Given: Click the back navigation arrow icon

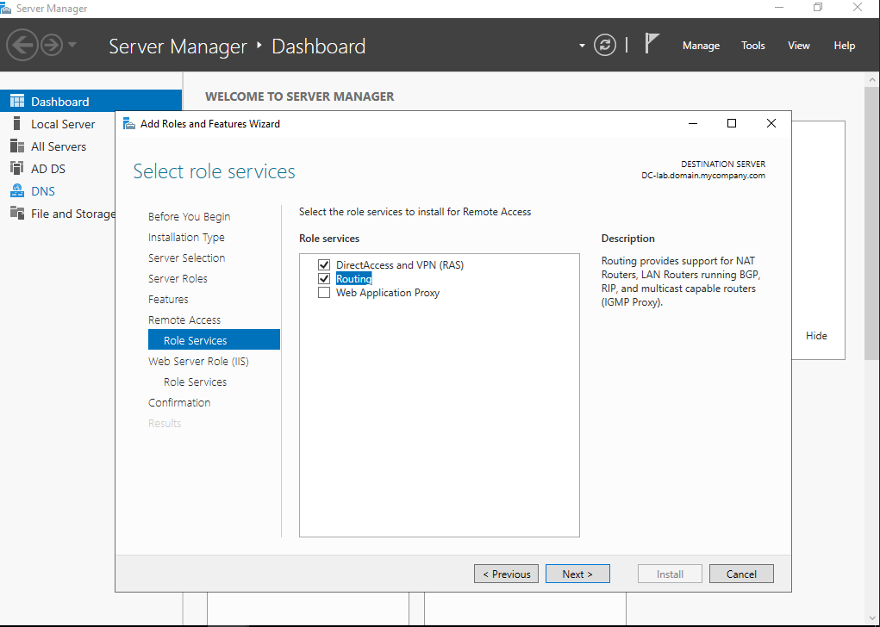Looking at the screenshot, I should (23, 45).
